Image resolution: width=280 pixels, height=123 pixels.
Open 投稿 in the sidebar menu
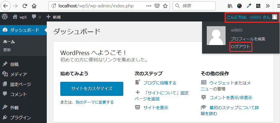14,64
